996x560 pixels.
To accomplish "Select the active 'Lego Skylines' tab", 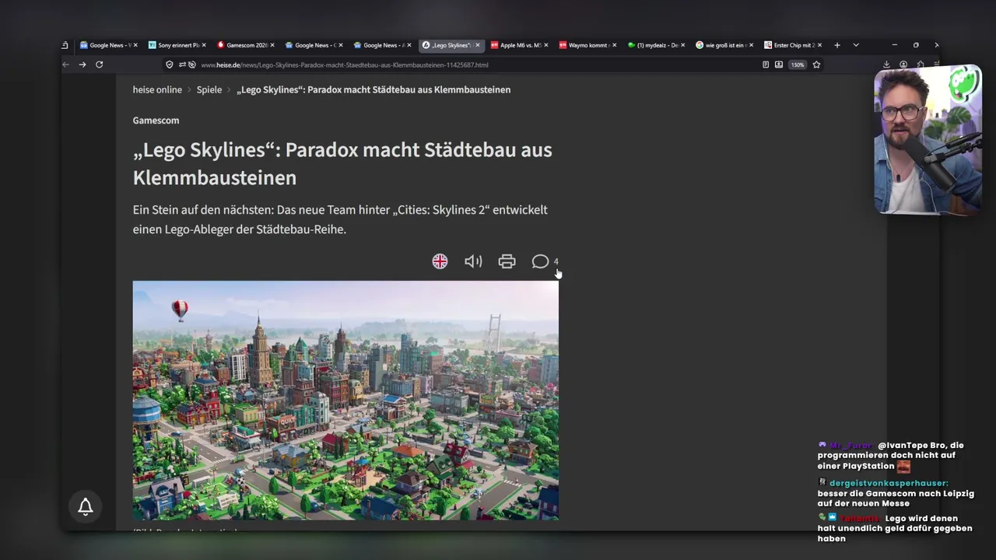I will (x=451, y=45).
